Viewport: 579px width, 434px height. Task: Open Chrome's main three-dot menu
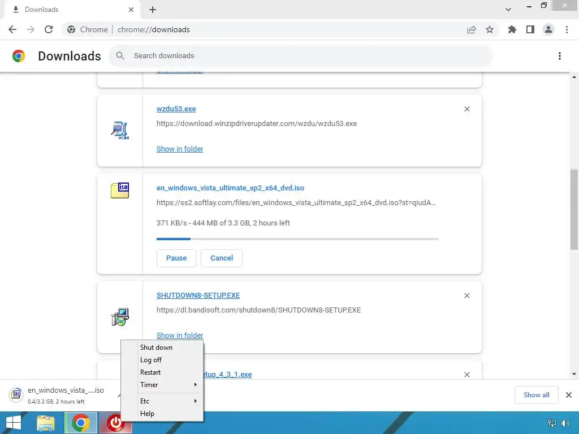click(567, 29)
